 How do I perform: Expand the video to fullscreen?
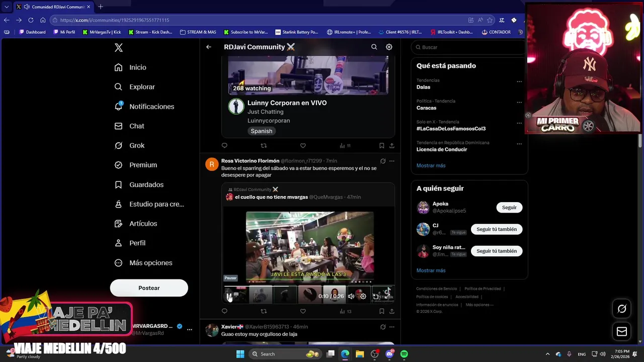(x=387, y=297)
